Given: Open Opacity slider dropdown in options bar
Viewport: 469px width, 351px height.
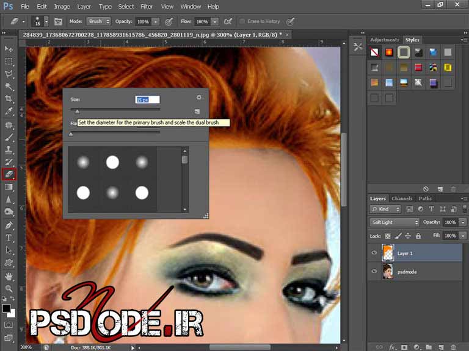Looking at the screenshot, I should (156, 21).
